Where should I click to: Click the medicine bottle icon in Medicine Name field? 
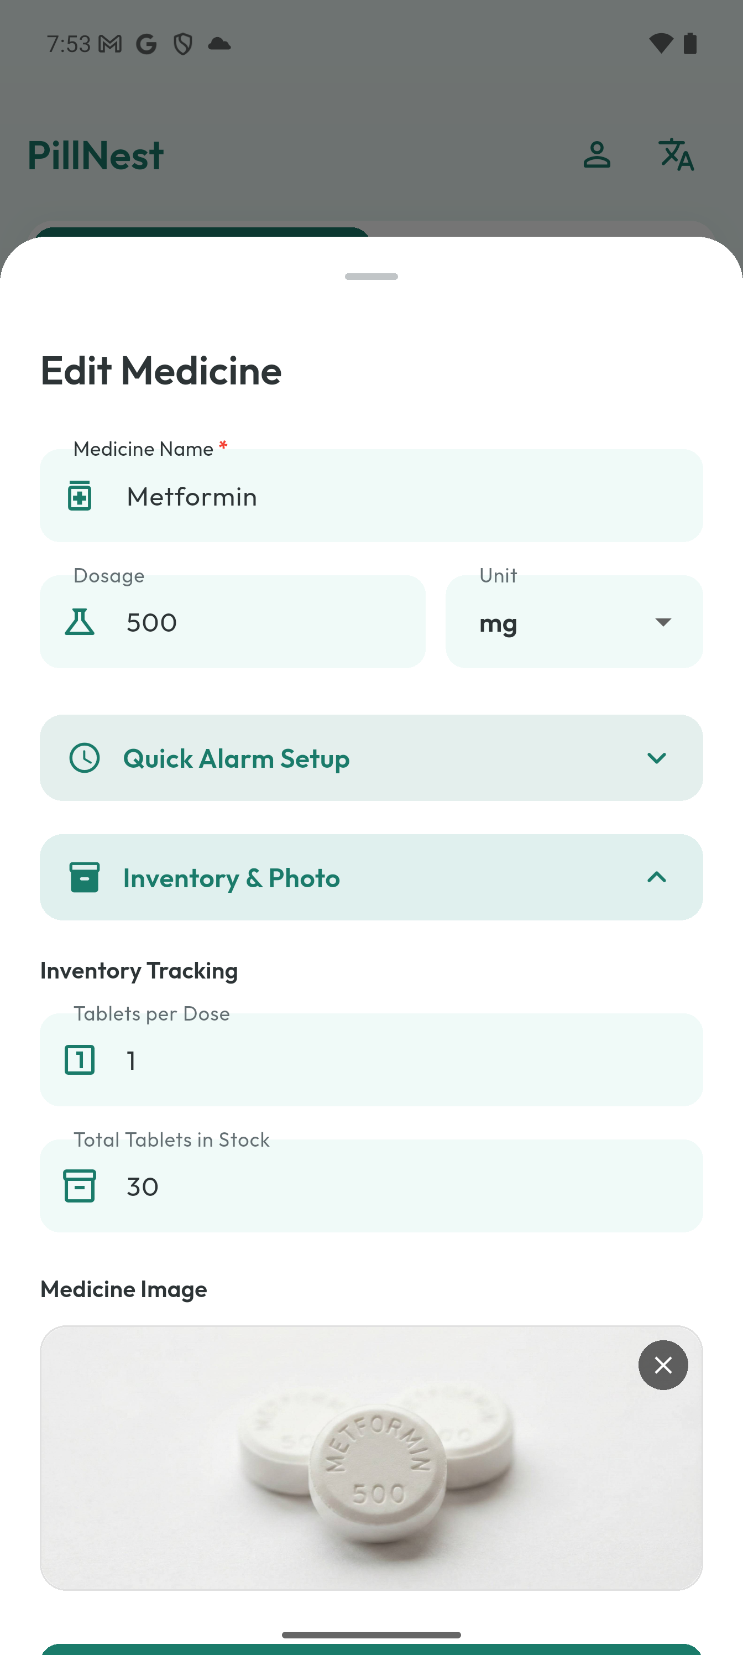(79, 495)
